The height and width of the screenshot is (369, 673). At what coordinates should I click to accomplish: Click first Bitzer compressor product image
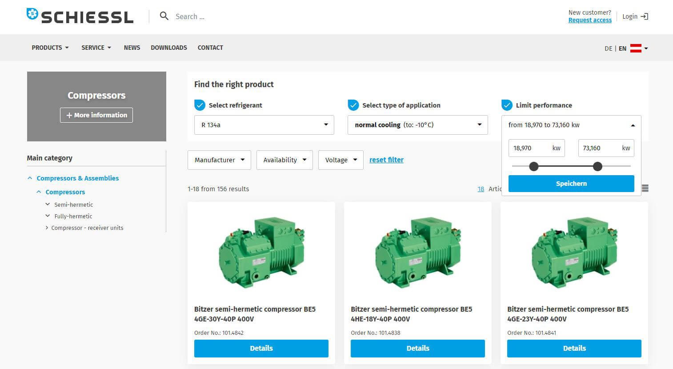(x=261, y=253)
